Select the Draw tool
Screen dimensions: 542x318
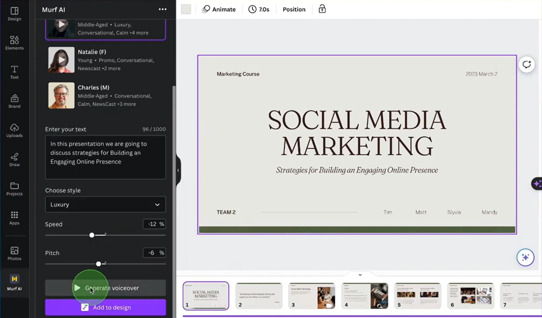(14, 159)
